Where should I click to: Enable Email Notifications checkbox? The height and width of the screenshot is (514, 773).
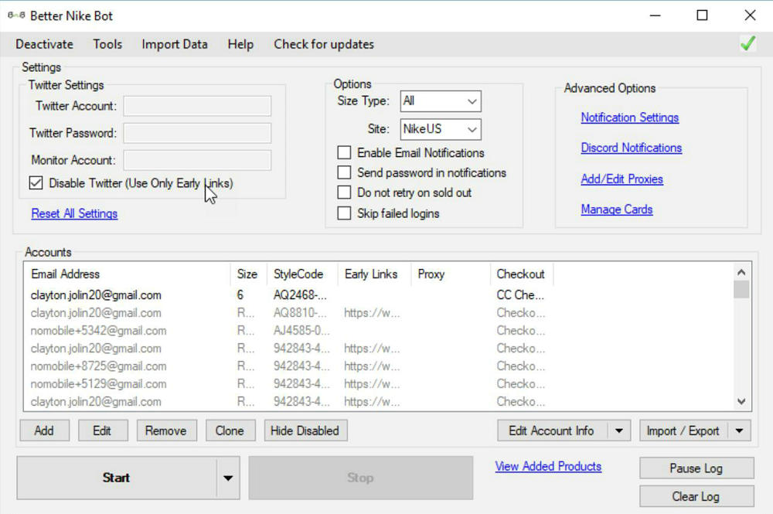point(344,153)
